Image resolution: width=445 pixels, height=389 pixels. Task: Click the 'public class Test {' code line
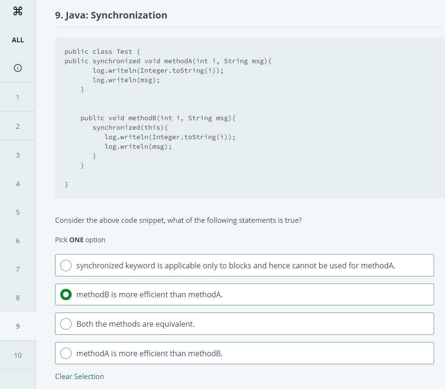(102, 52)
